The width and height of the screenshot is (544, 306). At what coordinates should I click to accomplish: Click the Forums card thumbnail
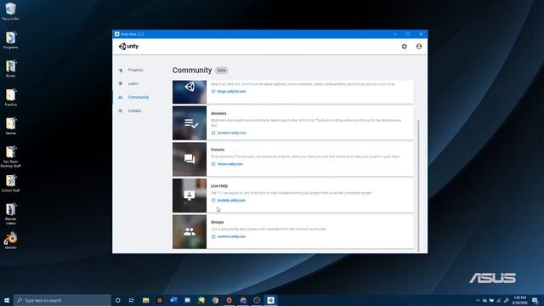[x=190, y=159]
